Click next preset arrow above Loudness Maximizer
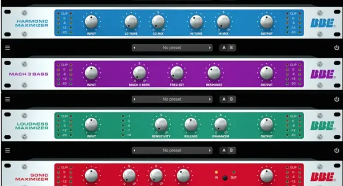This screenshot has height=186, width=343. pos(210,99)
